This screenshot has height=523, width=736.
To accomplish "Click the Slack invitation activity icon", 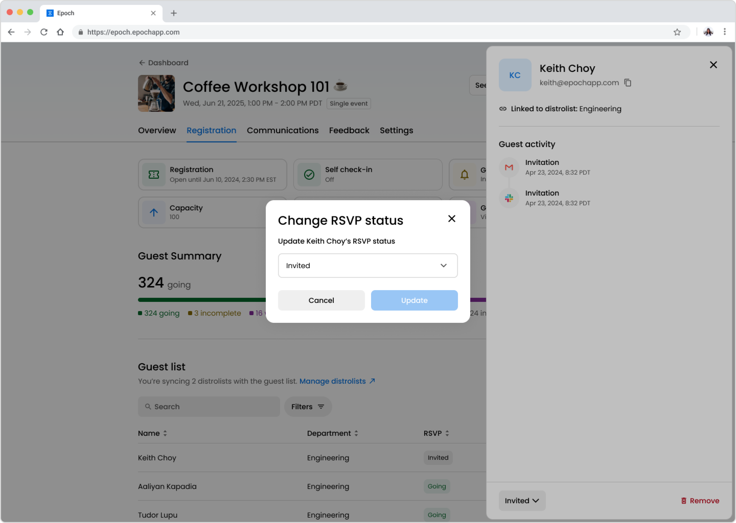I will [509, 198].
